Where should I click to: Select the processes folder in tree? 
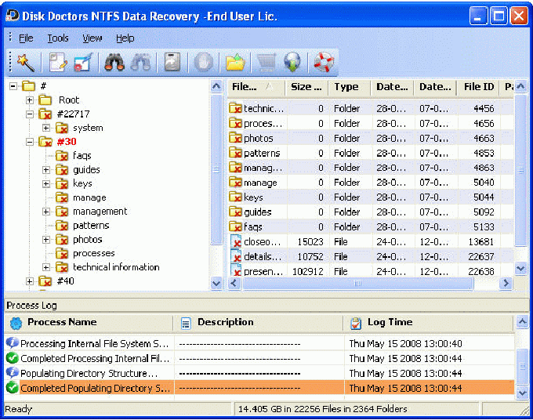coord(94,254)
